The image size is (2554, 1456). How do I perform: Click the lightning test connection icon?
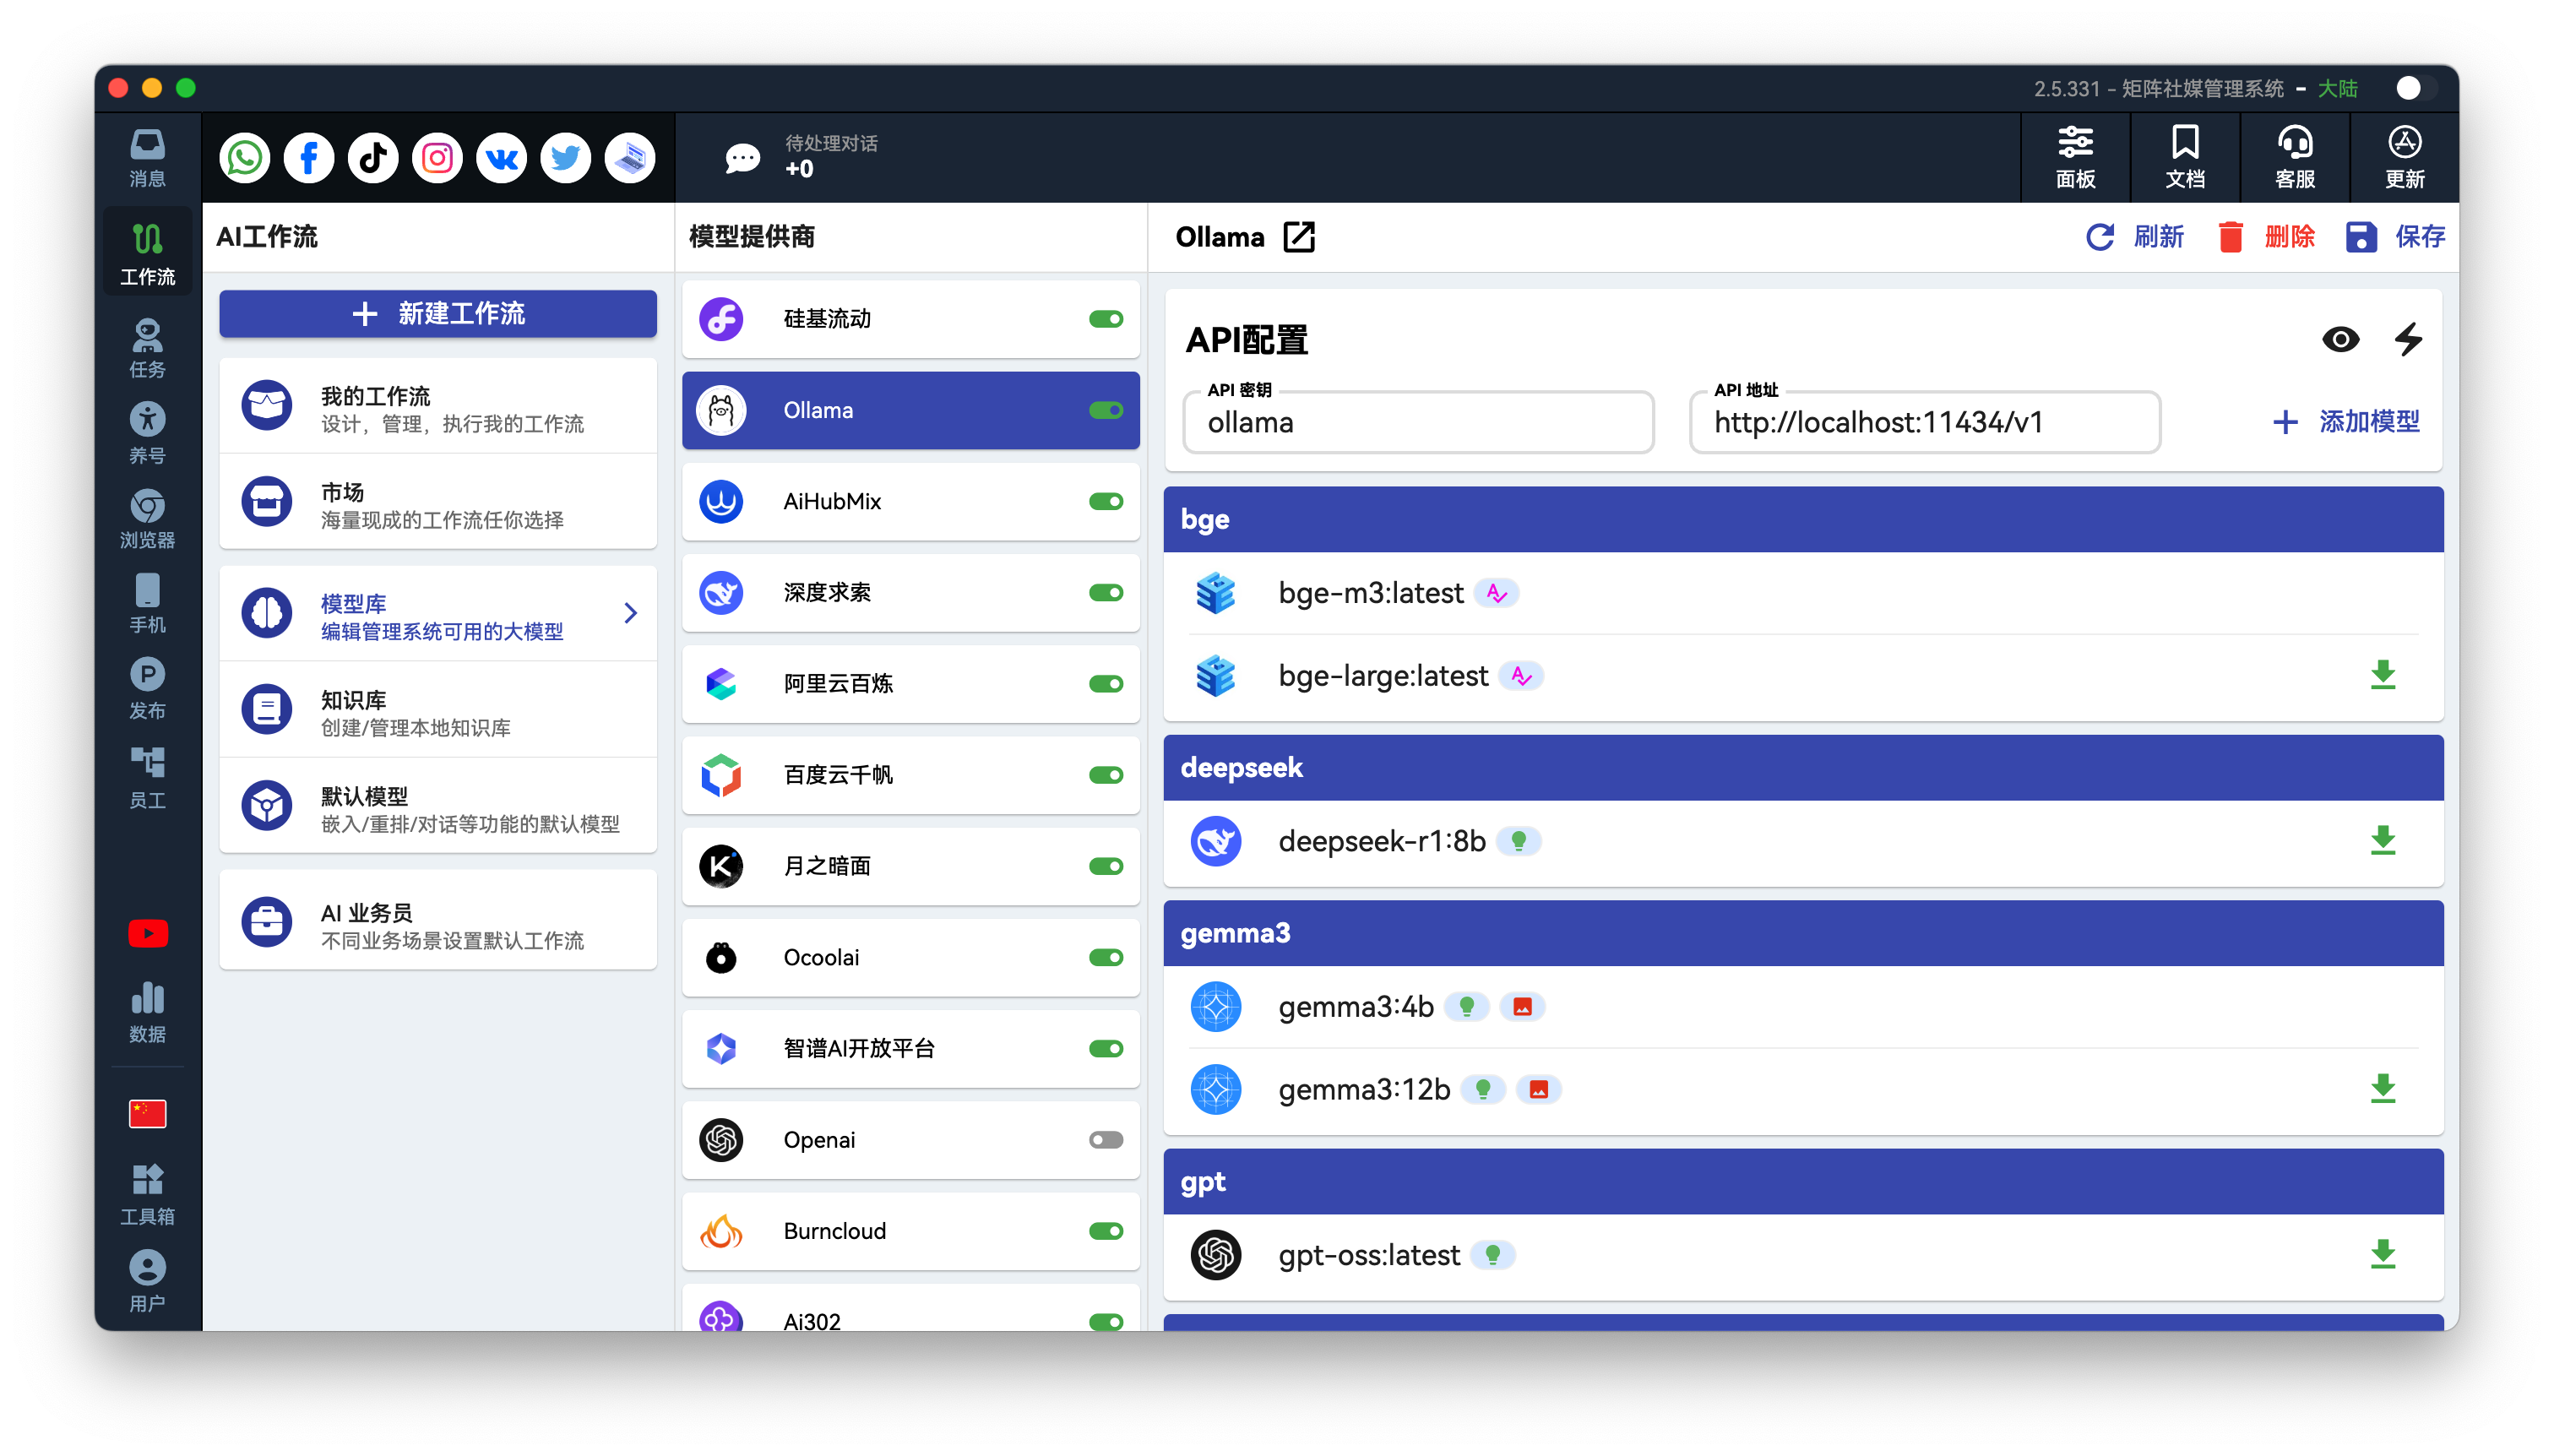[2408, 339]
